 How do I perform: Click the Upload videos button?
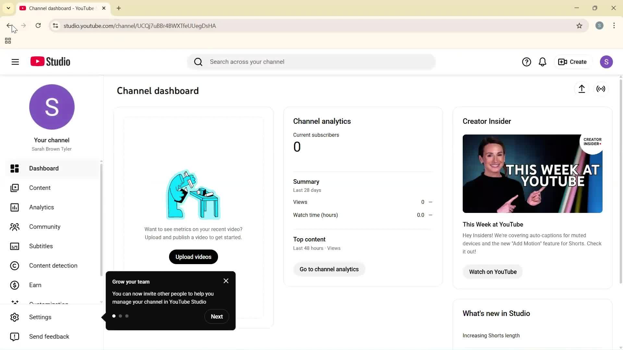[x=193, y=257]
